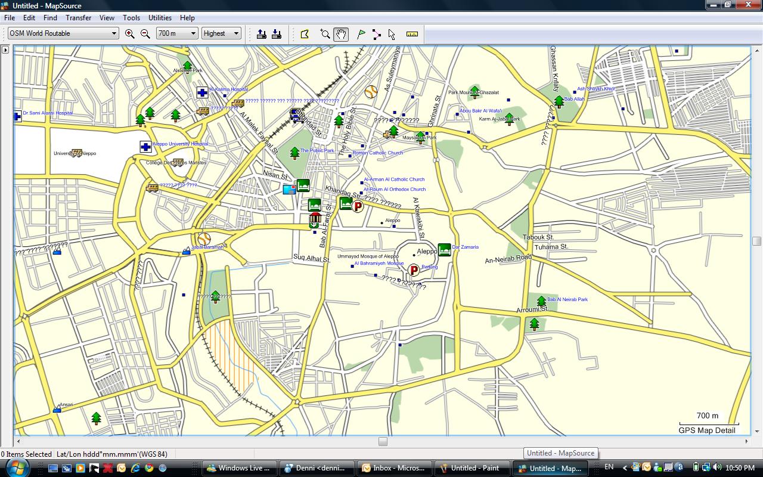
Task: Click the Karm Aj-Jabal Park tree icon
Action: click(509, 119)
